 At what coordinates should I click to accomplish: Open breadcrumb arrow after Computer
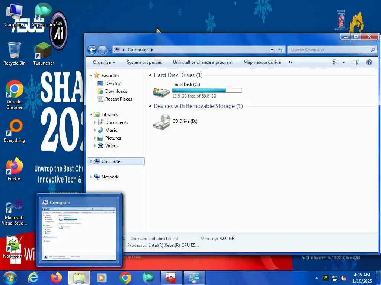152,50
